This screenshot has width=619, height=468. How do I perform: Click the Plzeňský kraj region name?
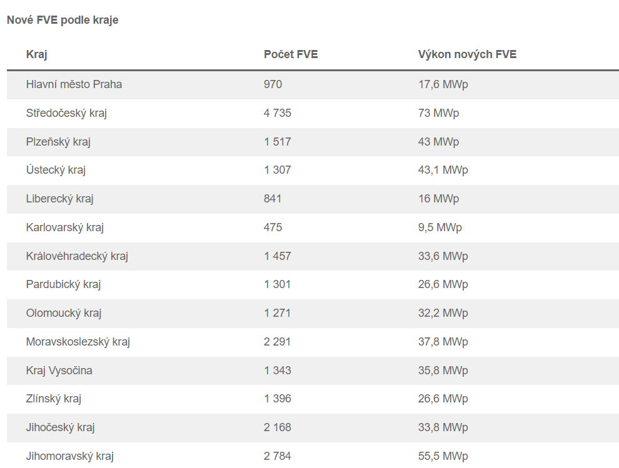[58, 142]
